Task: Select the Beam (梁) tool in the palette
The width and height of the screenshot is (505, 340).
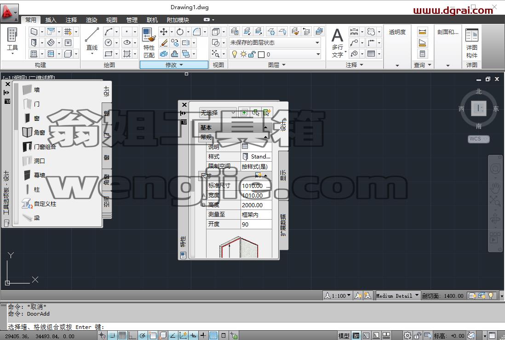Action: click(x=31, y=218)
